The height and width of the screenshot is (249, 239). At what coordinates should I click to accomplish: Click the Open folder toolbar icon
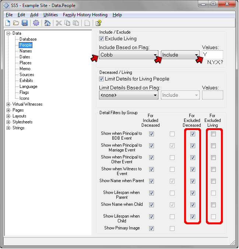tap(16, 23)
